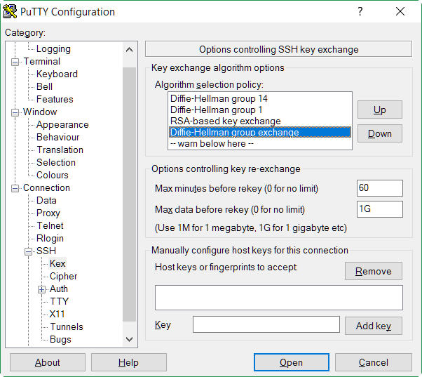Collapse the Connection category node

(15, 188)
